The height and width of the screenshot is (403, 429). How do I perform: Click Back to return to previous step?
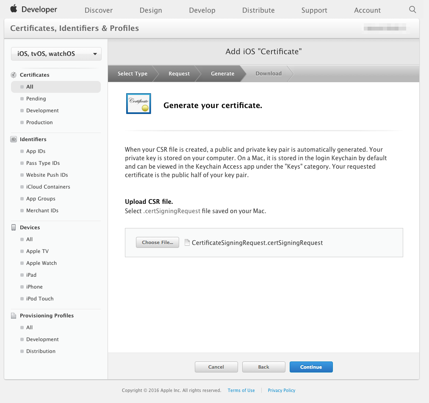263,367
